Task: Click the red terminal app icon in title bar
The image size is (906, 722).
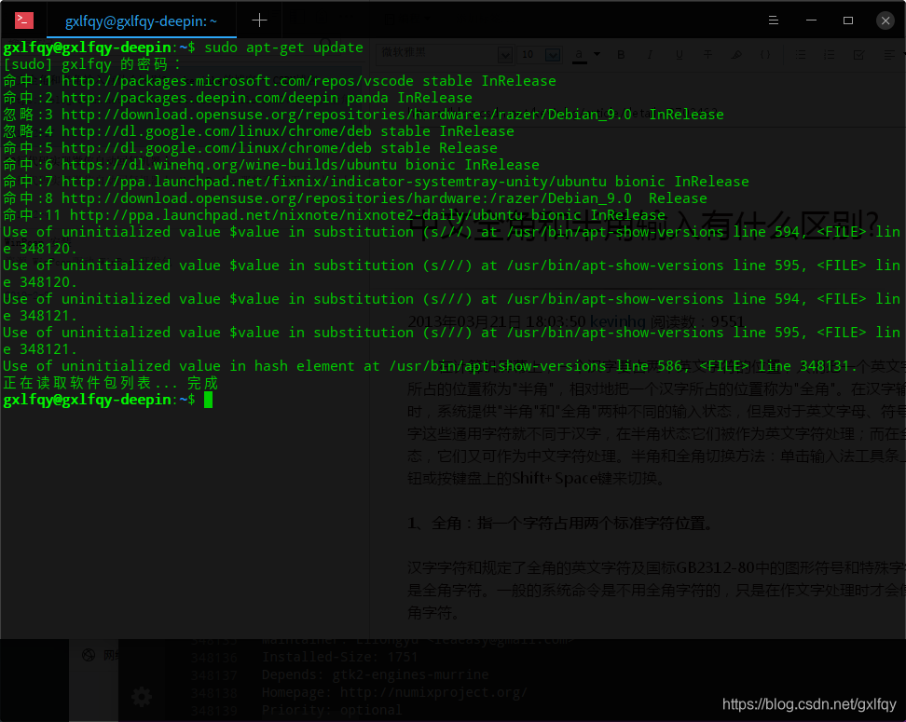Action: 23,20
